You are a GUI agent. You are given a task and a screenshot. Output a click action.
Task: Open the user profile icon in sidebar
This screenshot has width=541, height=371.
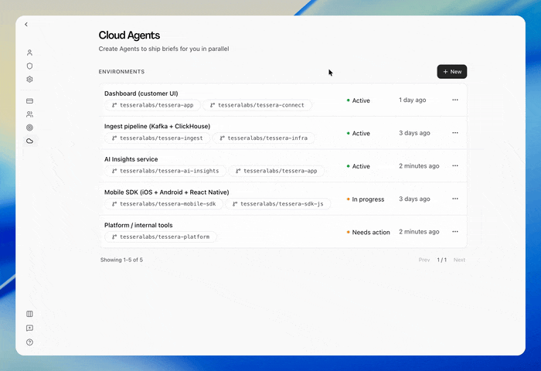tap(29, 53)
